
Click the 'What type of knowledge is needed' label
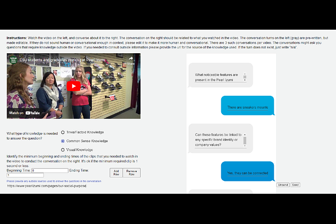(x=32, y=136)
